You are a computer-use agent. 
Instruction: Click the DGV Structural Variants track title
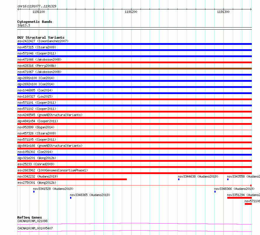pyautogui.click(x=41, y=38)
